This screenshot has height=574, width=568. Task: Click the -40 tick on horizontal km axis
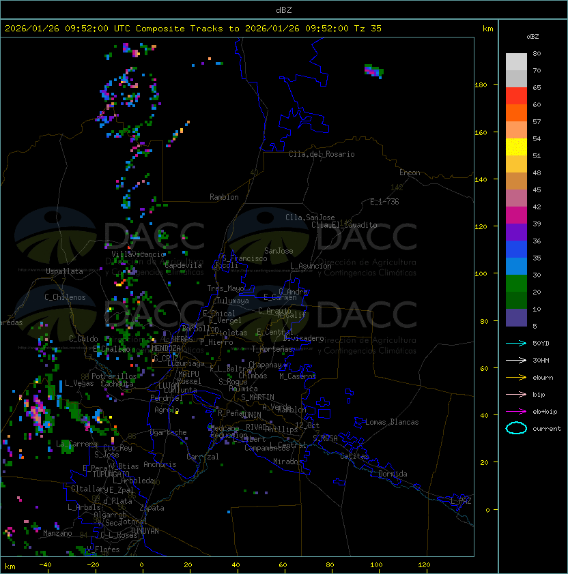point(46,565)
